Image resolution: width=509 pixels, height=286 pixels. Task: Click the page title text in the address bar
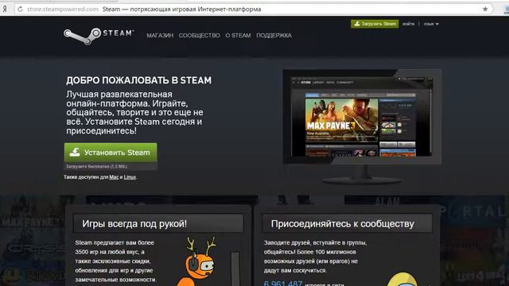182,9
